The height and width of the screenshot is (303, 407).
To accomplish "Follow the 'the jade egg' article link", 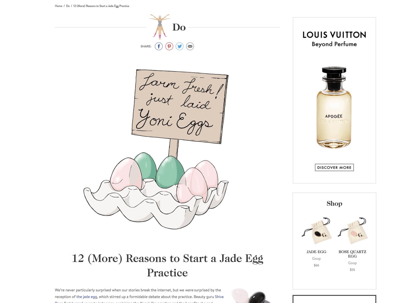I will (x=87, y=297).
